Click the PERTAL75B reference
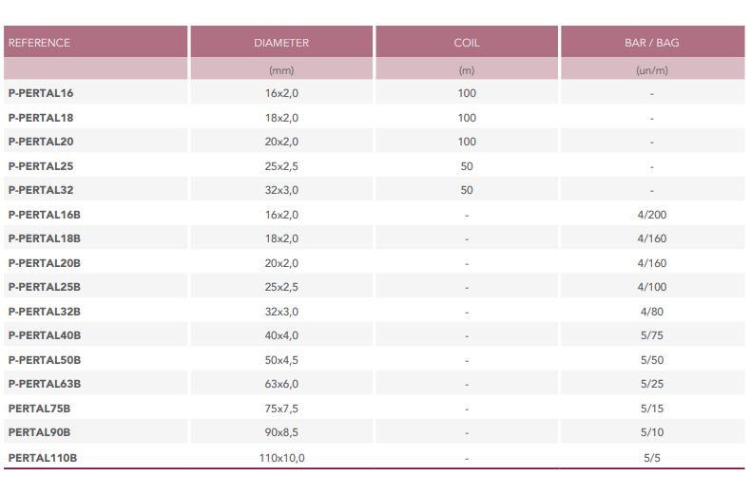The height and width of the screenshot is (495, 751). (39, 409)
